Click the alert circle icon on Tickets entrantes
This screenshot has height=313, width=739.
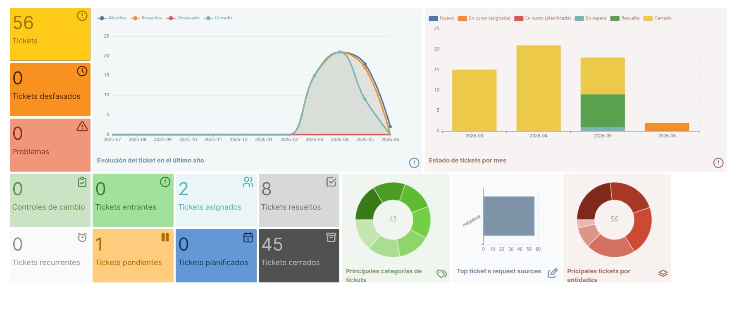pos(165,182)
